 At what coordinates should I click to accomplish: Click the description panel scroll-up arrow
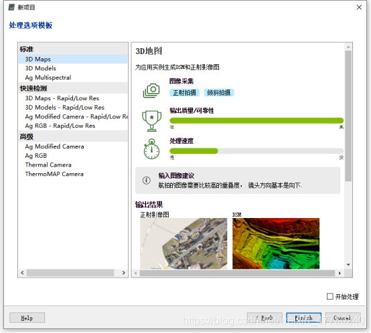[348, 47]
